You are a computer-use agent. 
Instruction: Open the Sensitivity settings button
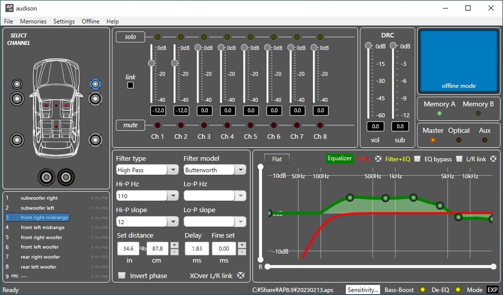tap(363, 290)
